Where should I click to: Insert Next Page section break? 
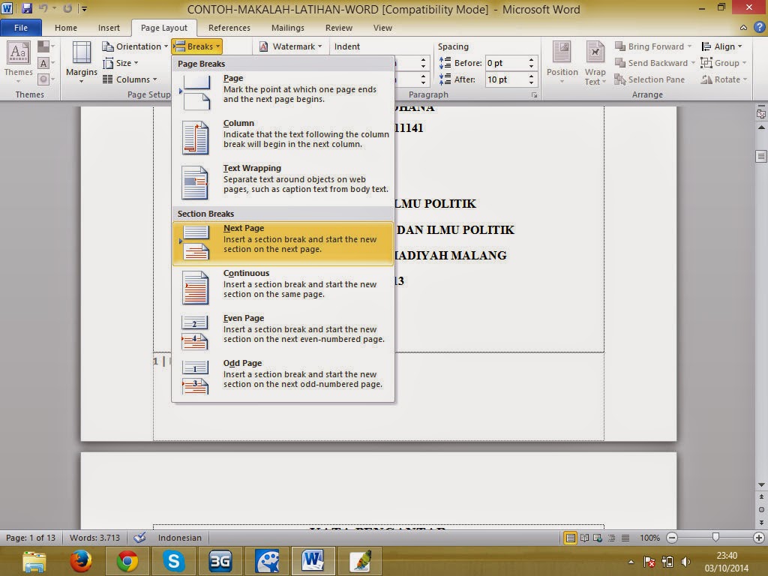283,244
